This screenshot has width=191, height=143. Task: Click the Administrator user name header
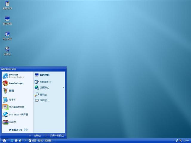click(x=9, y=69)
